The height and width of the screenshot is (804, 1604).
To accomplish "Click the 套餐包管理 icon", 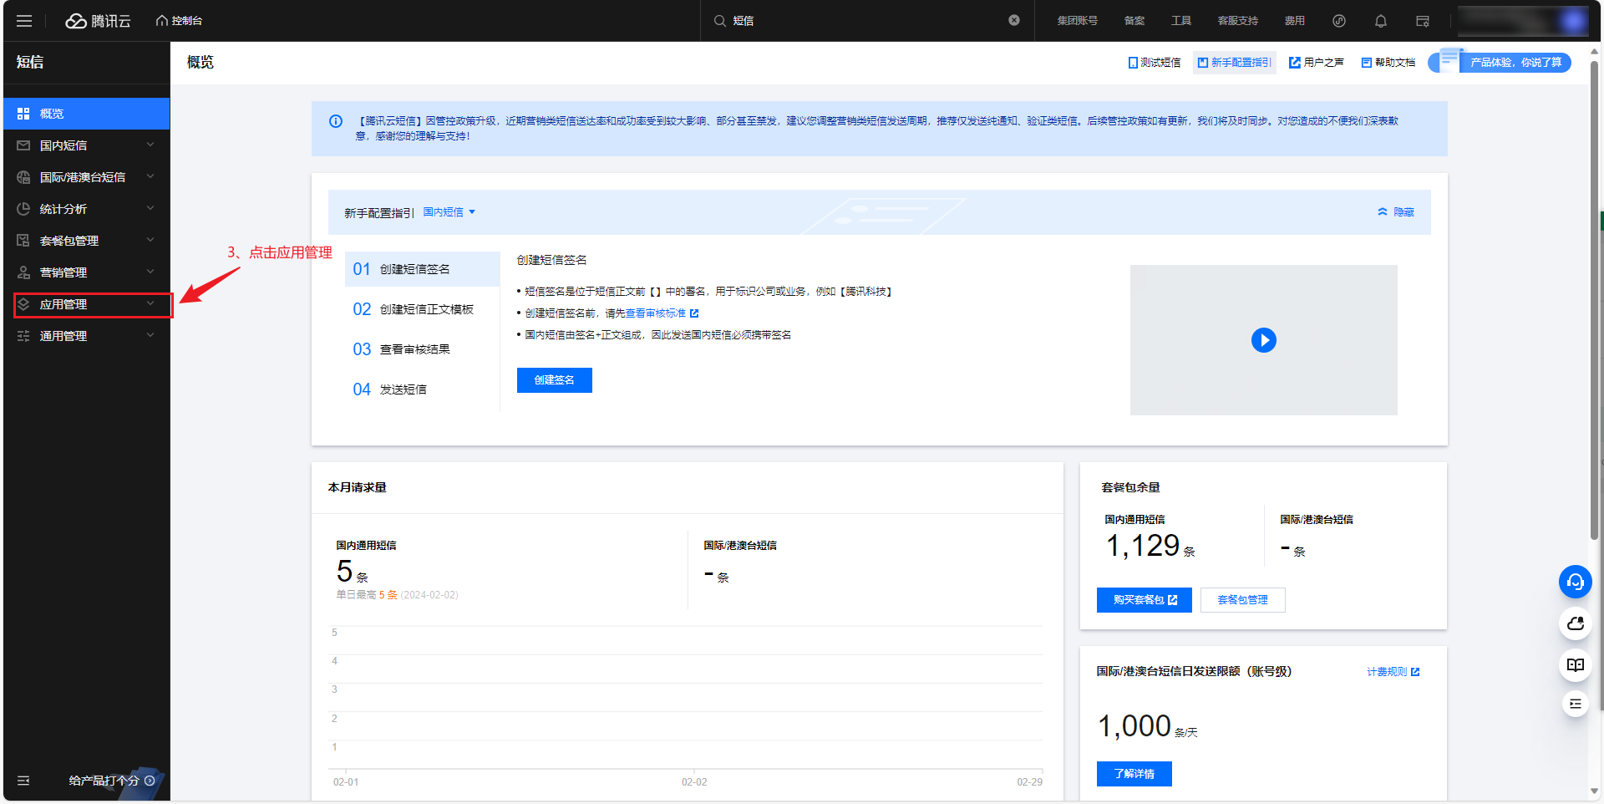I will 23,241.
